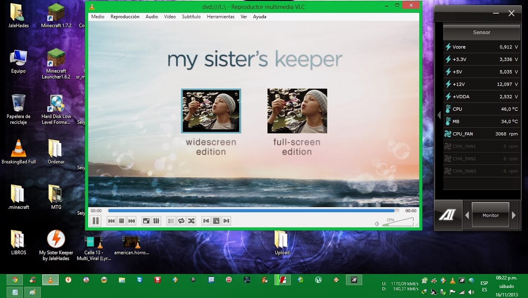Show extended settings equalizer icon
Viewport: 528px width, 298px height.
(x=156, y=221)
